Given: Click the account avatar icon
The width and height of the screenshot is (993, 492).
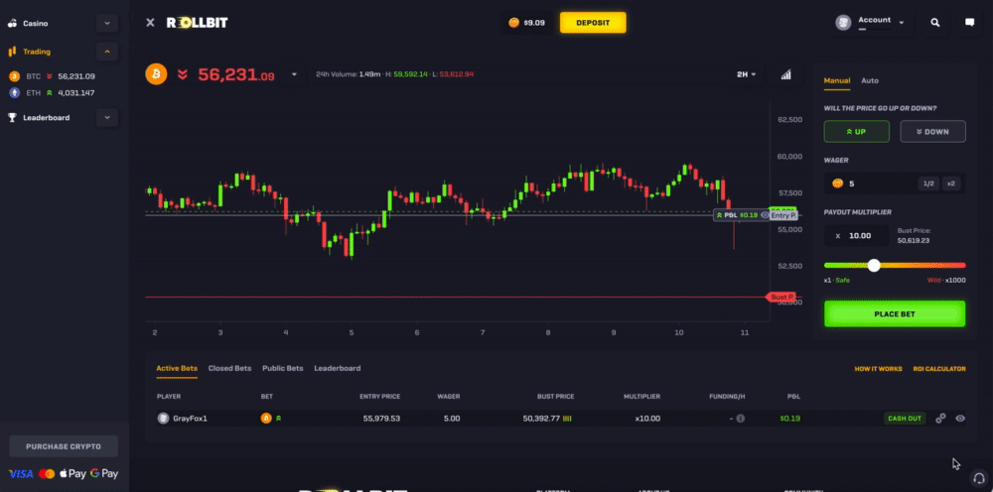Looking at the screenshot, I should click(843, 23).
